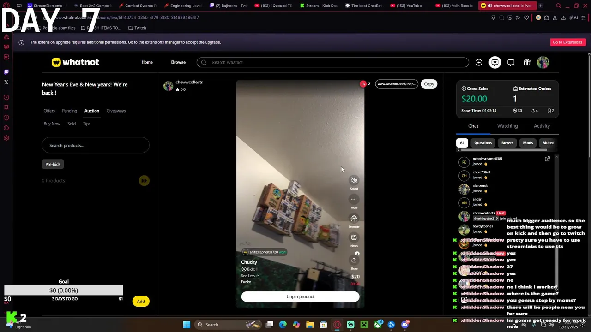This screenshot has height=332, width=591.
Task: Click the ad blocker shield icon
Action: 510,18
